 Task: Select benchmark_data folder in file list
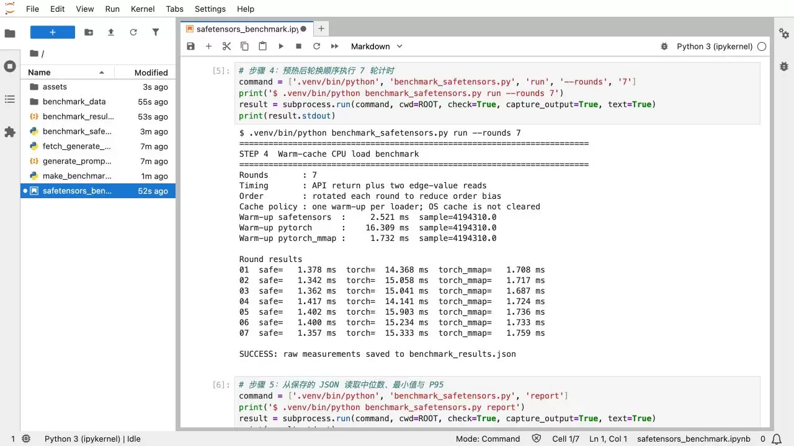pyautogui.click(x=98, y=102)
